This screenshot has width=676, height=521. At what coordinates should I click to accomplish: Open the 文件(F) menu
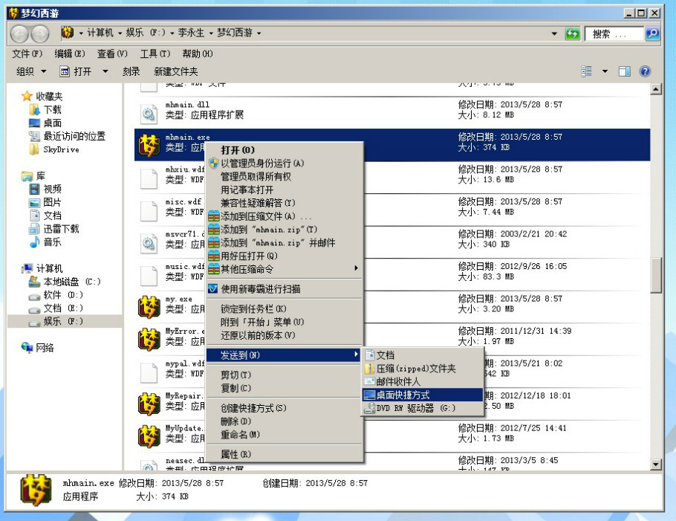point(27,54)
